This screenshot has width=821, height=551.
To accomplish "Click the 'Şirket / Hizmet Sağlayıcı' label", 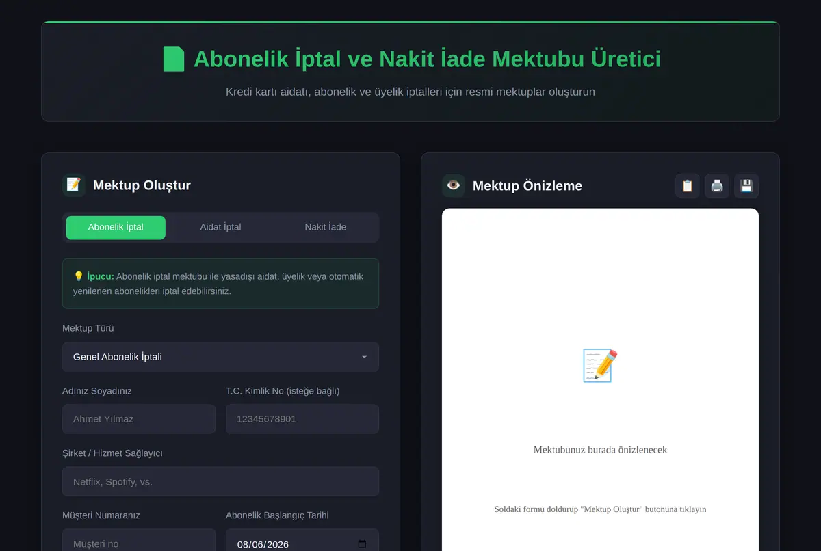I will pos(112,453).
